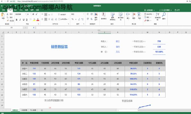Switch to the second sheet tab

pos(24,110)
